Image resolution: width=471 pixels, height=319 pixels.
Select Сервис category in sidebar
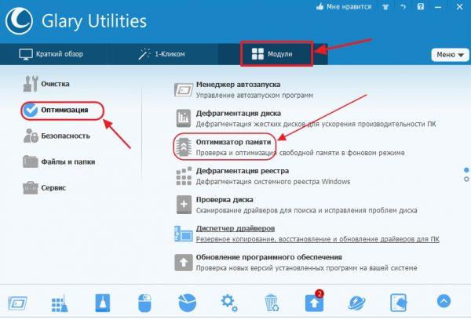click(45, 188)
